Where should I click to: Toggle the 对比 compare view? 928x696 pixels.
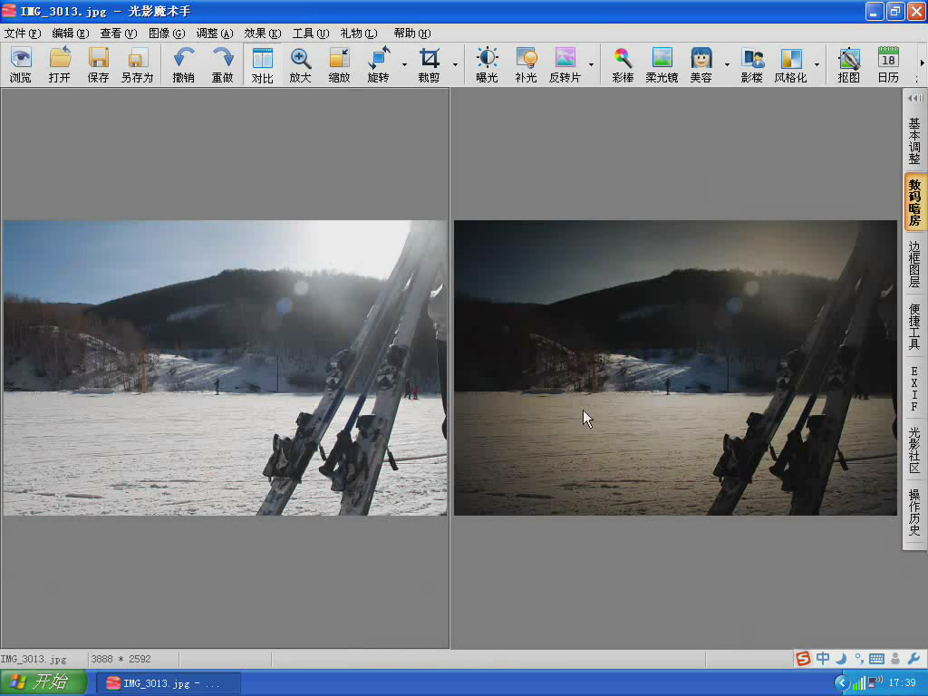pos(262,64)
